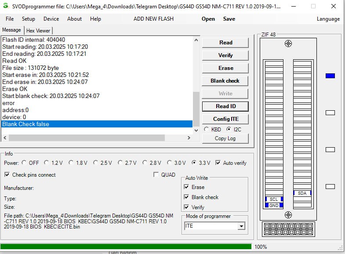Click the blue indicator beside ZIF socket

[330, 76]
